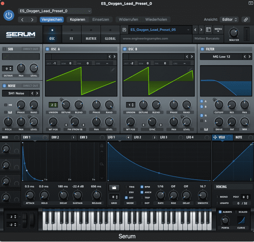Switch to the MATRIX tab
The height and width of the screenshot is (242, 254).
click(91, 34)
